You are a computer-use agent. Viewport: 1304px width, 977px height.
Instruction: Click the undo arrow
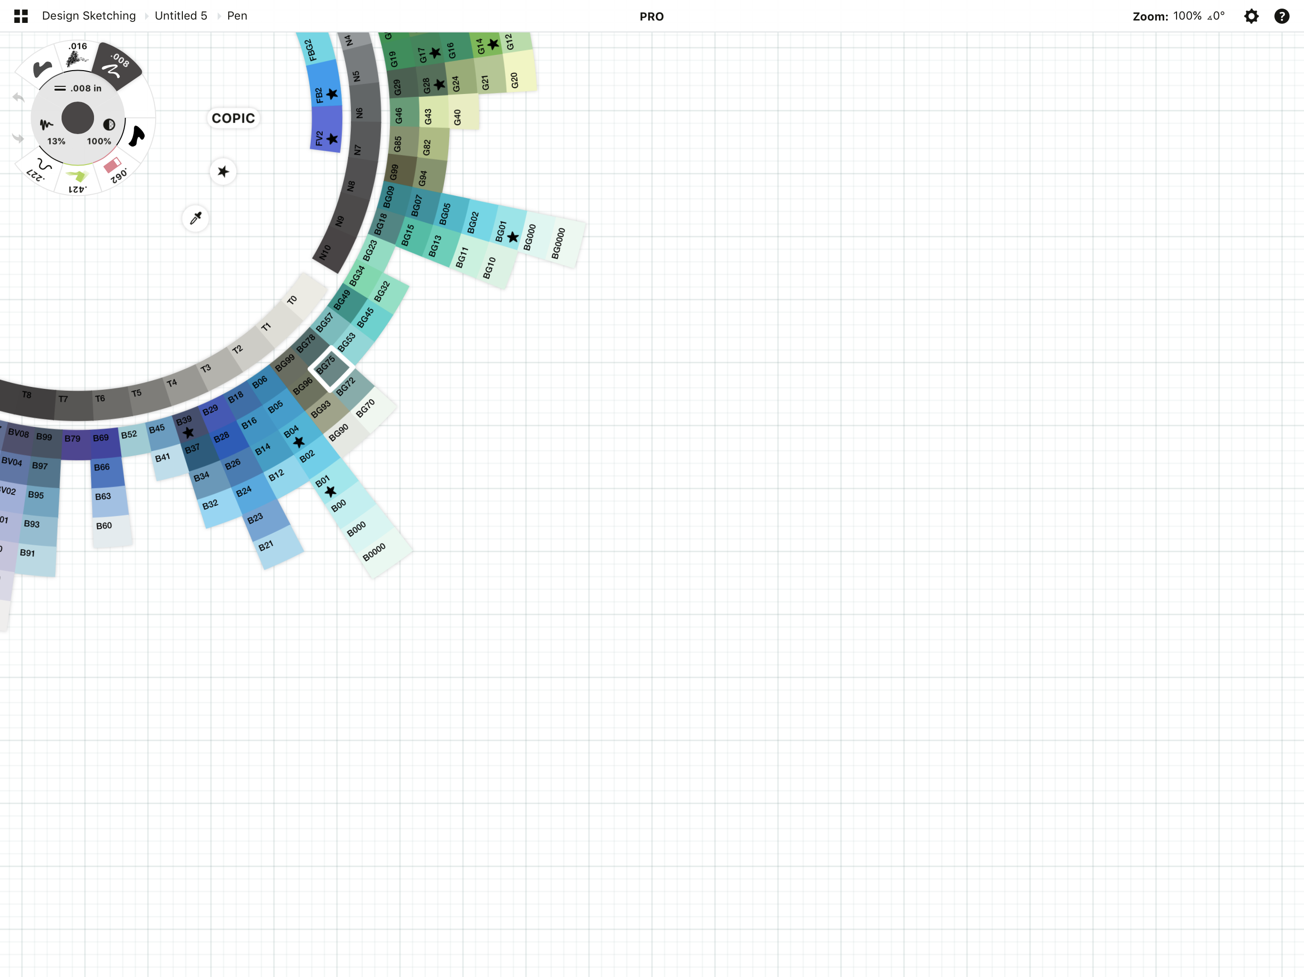[x=18, y=97]
